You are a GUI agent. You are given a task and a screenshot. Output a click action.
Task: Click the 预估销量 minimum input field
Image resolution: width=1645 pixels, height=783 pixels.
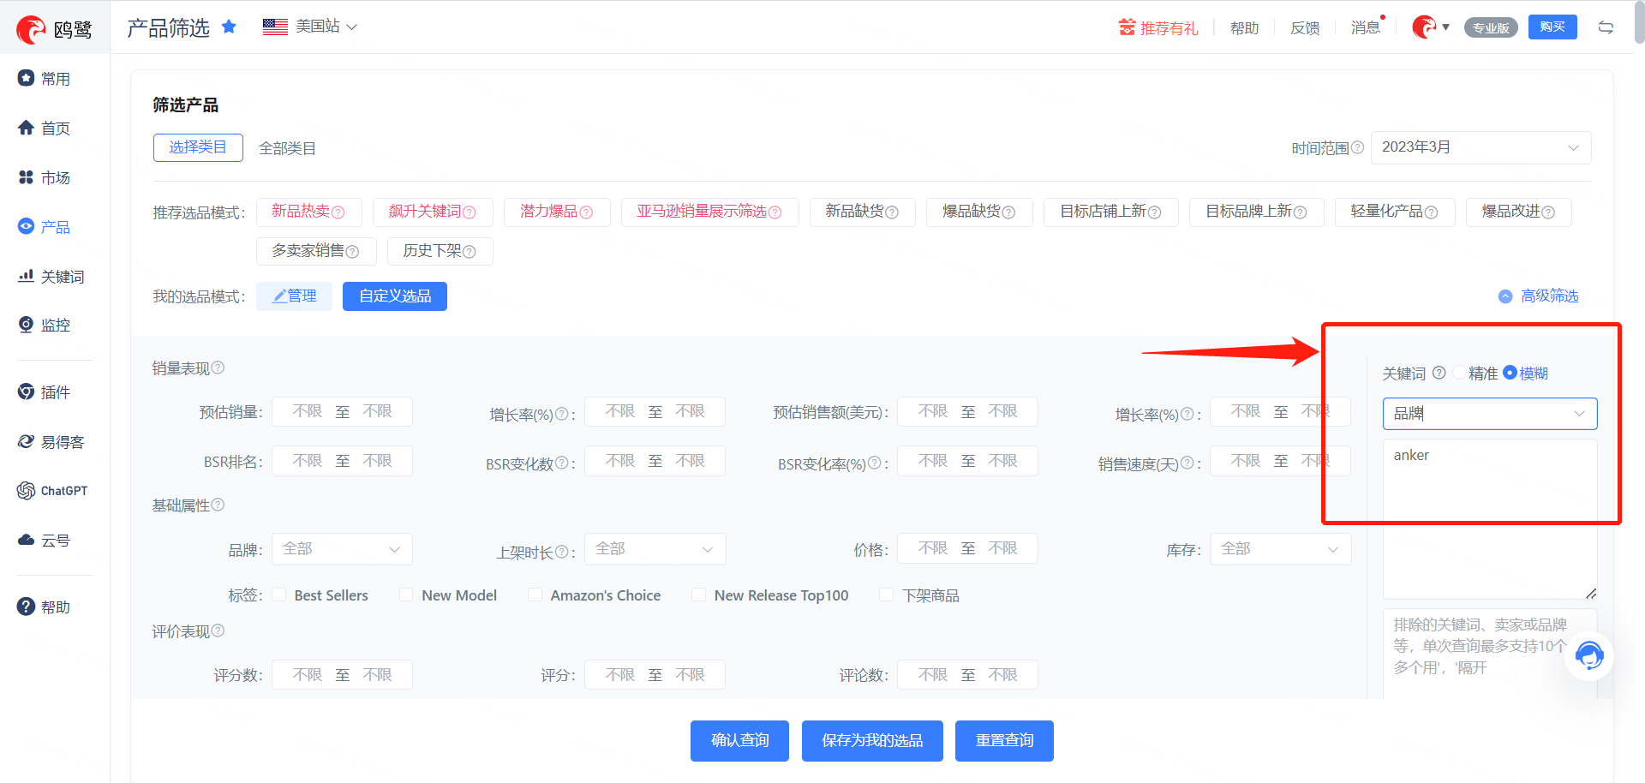click(x=308, y=411)
